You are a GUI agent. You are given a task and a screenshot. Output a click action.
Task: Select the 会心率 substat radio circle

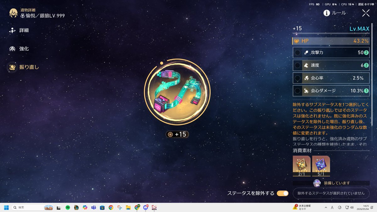coord(297,78)
